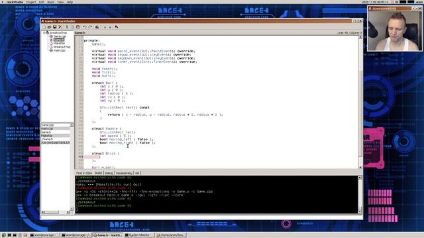The width and height of the screenshot is (424, 238).
Task: Click the Game.h HackStudio taskbar button
Action: [x=107, y=235]
